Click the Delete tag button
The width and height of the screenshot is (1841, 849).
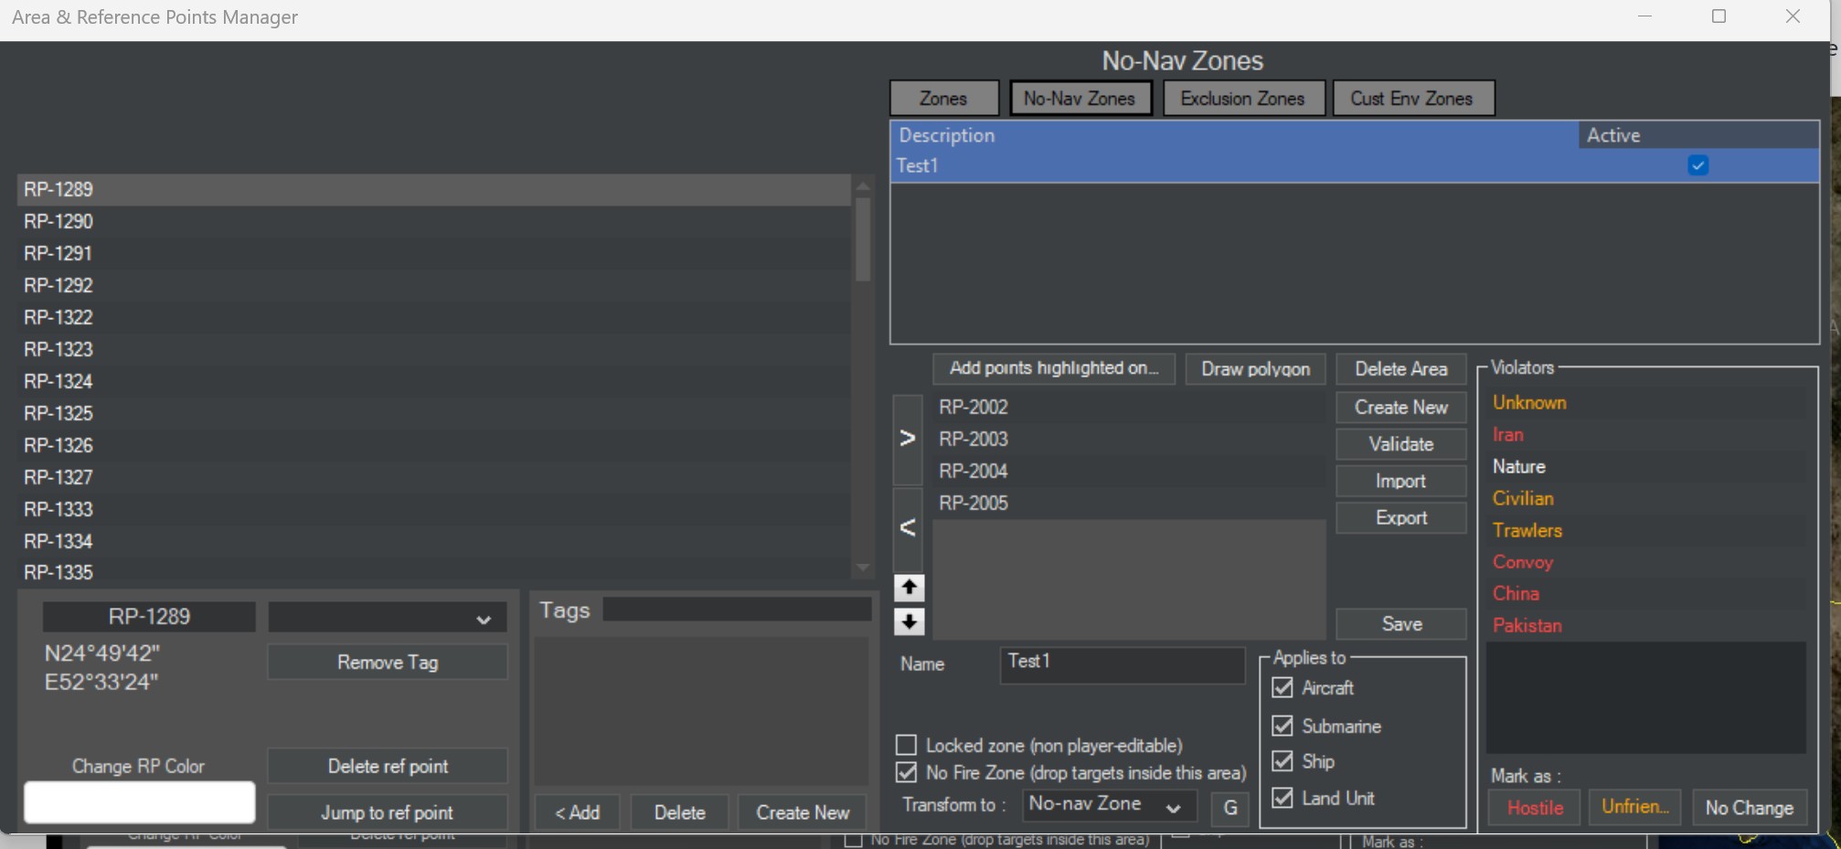click(680, 812)
